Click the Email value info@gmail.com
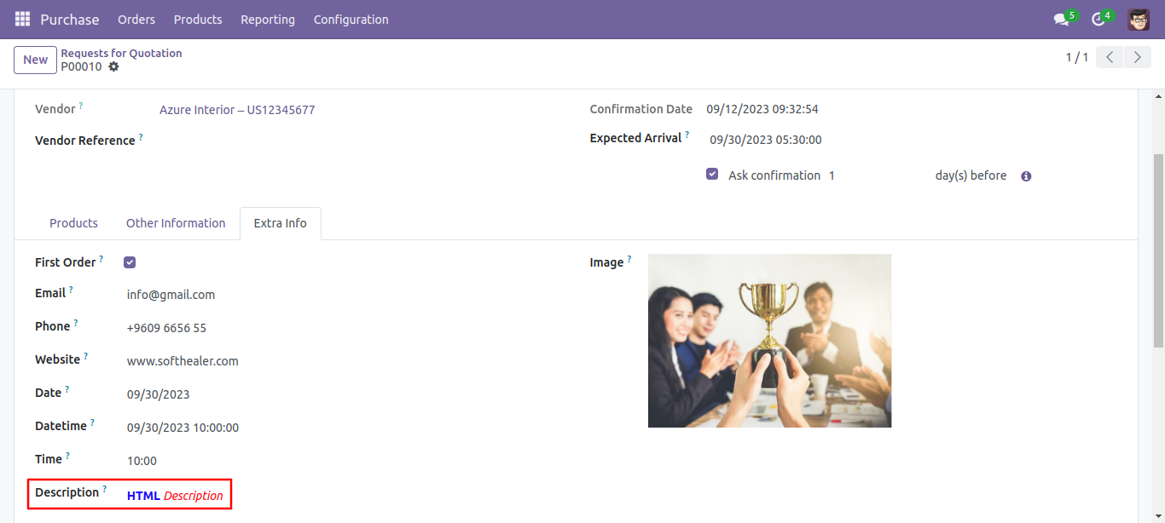The height and width of the screenshot is (523, 1165). [171, 295]
